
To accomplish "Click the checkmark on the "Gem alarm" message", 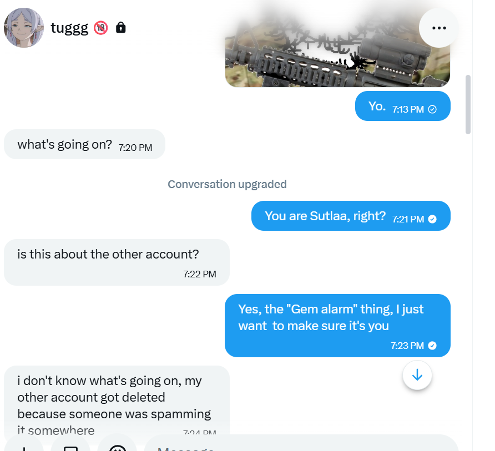I will [x=433, y=346].
